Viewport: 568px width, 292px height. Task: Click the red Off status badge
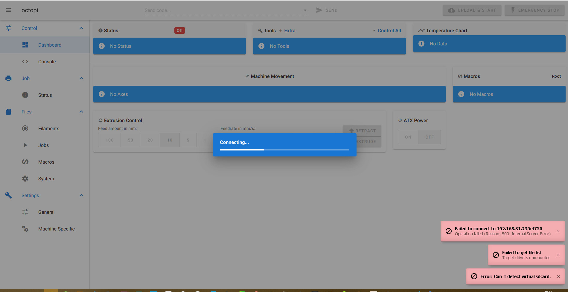tap(179, 30)
